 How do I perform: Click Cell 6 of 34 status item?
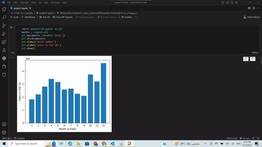coord(232,138)
